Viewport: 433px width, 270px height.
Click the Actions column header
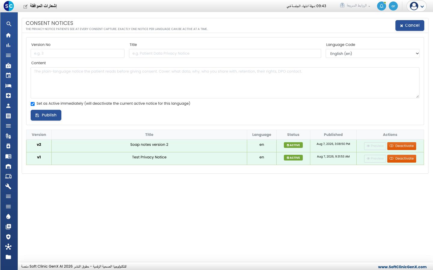coord(390,135)
